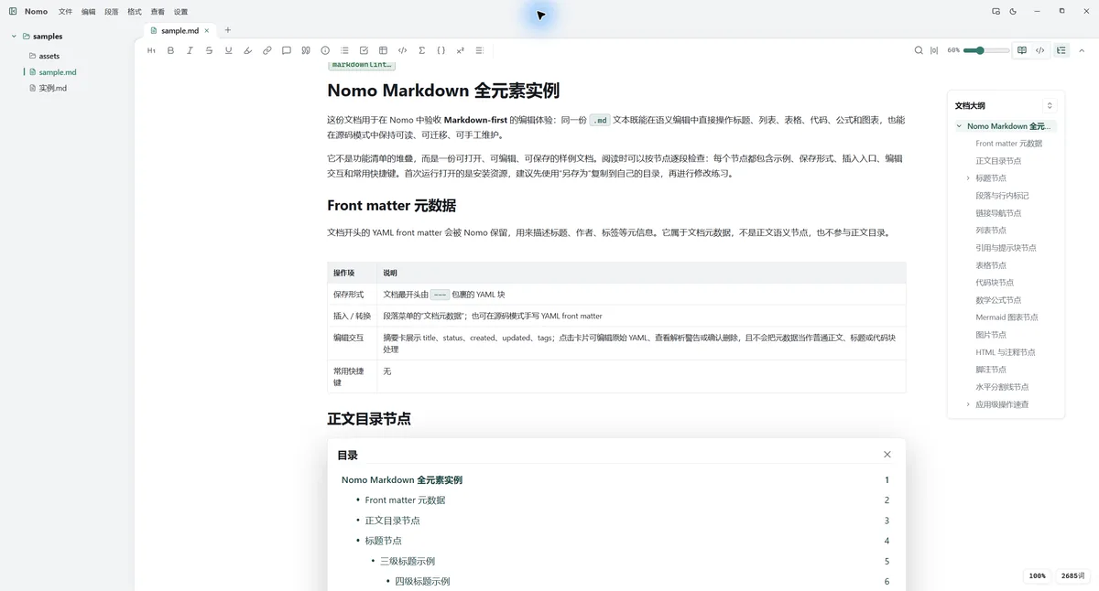Open the 文档大纲 up-down selector
The width and height of the screenshot is (1099, 591).
click(x=1050, y=105)
